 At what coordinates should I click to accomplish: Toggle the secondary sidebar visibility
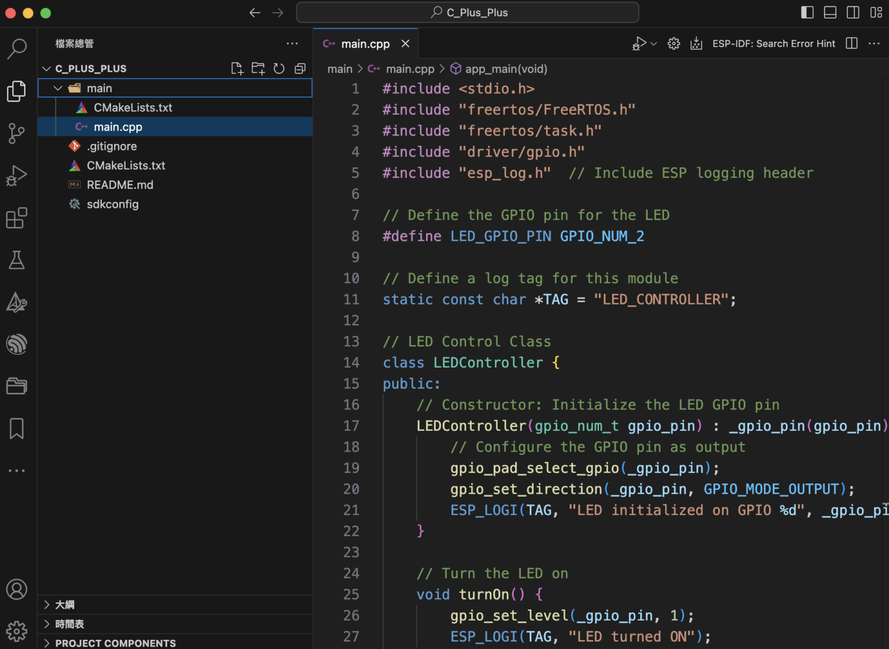coord(853,12)
